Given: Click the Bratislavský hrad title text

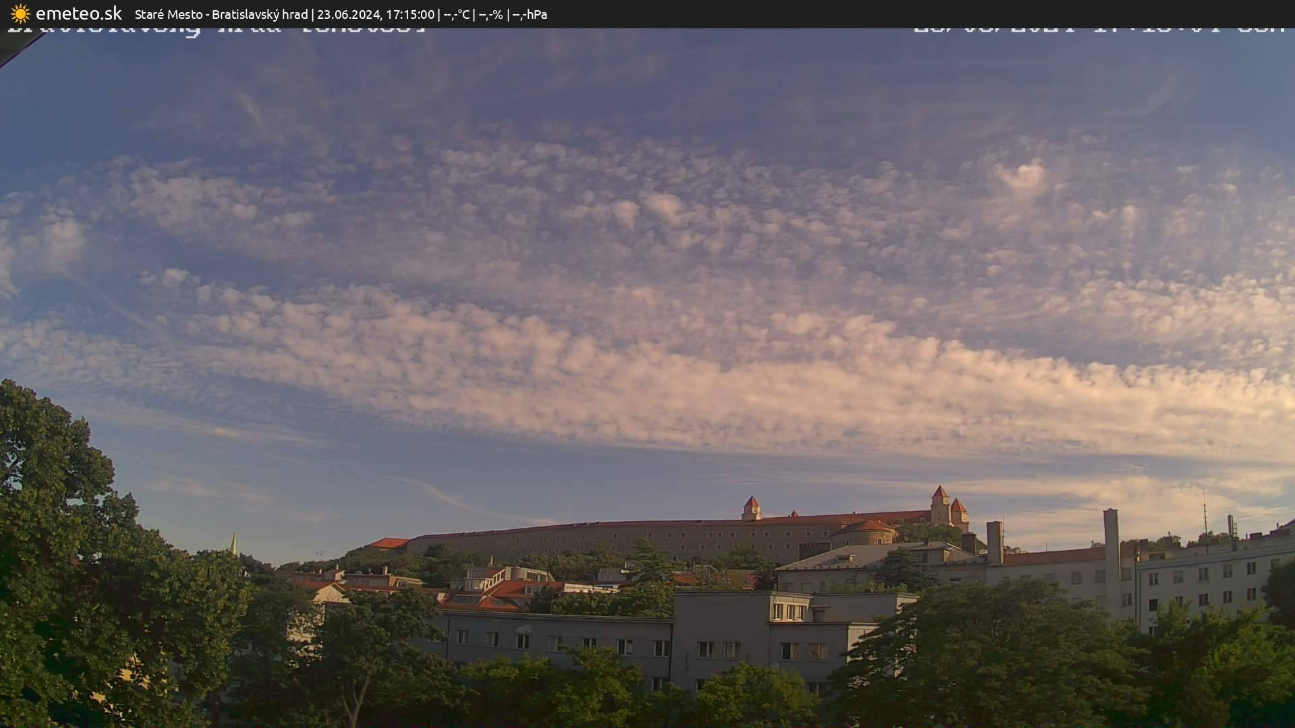Looking at the screenshot, I should click(x=260, y=13).
